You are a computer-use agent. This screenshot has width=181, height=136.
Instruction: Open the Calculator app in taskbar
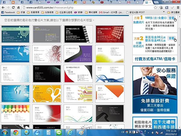coord(49,133)
